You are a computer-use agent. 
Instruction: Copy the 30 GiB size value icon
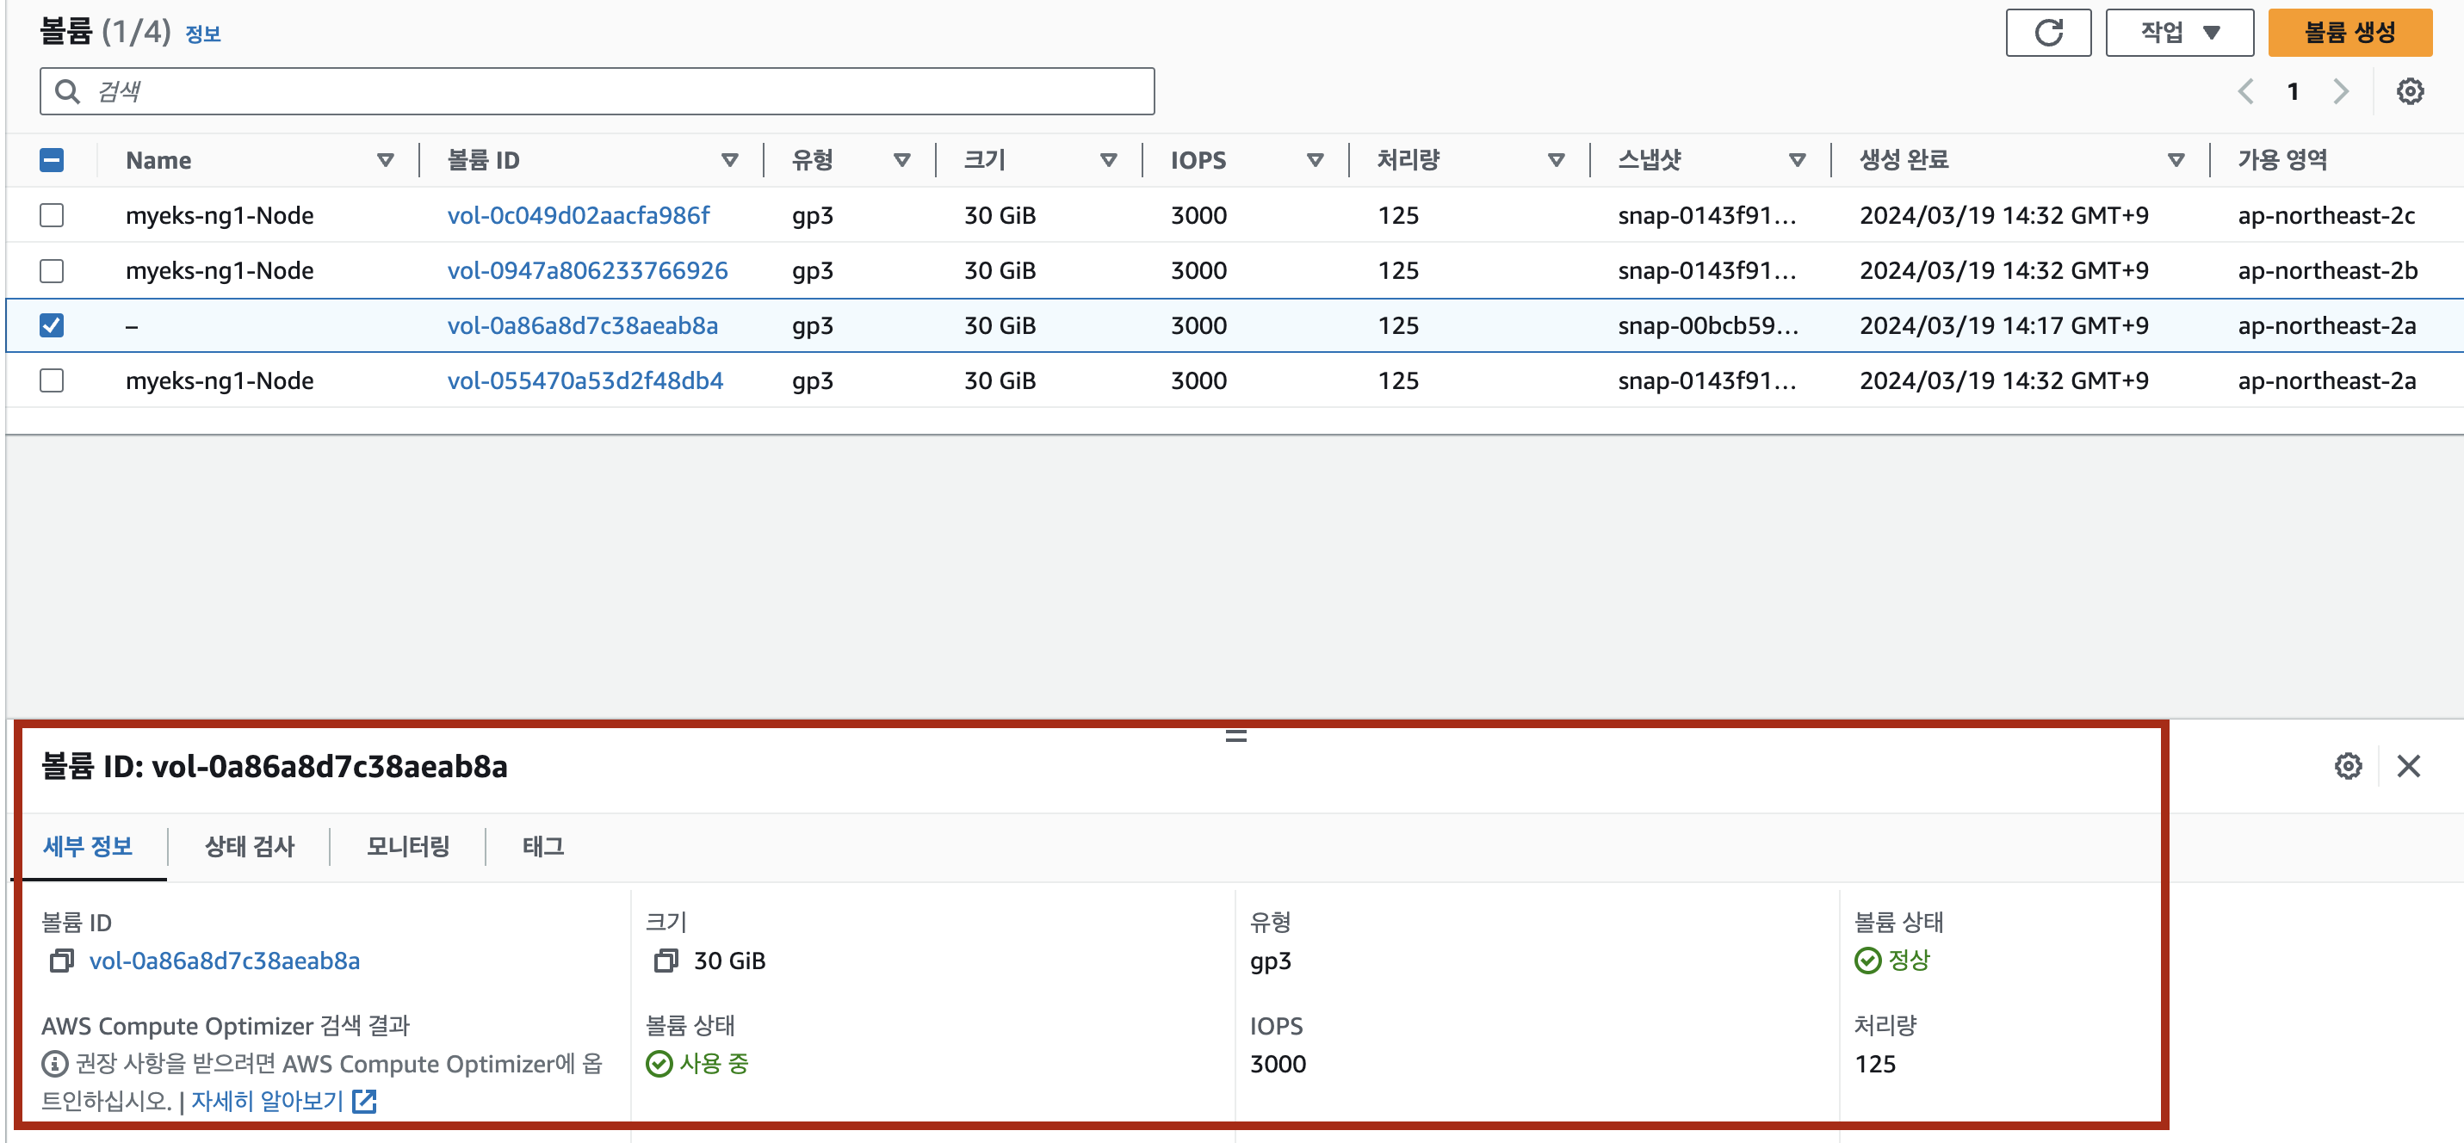point(665,961)
